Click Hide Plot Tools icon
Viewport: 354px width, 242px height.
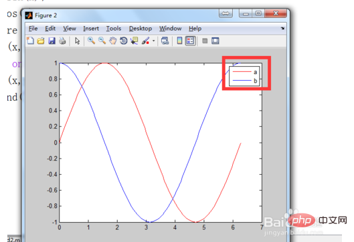[205, 41]
